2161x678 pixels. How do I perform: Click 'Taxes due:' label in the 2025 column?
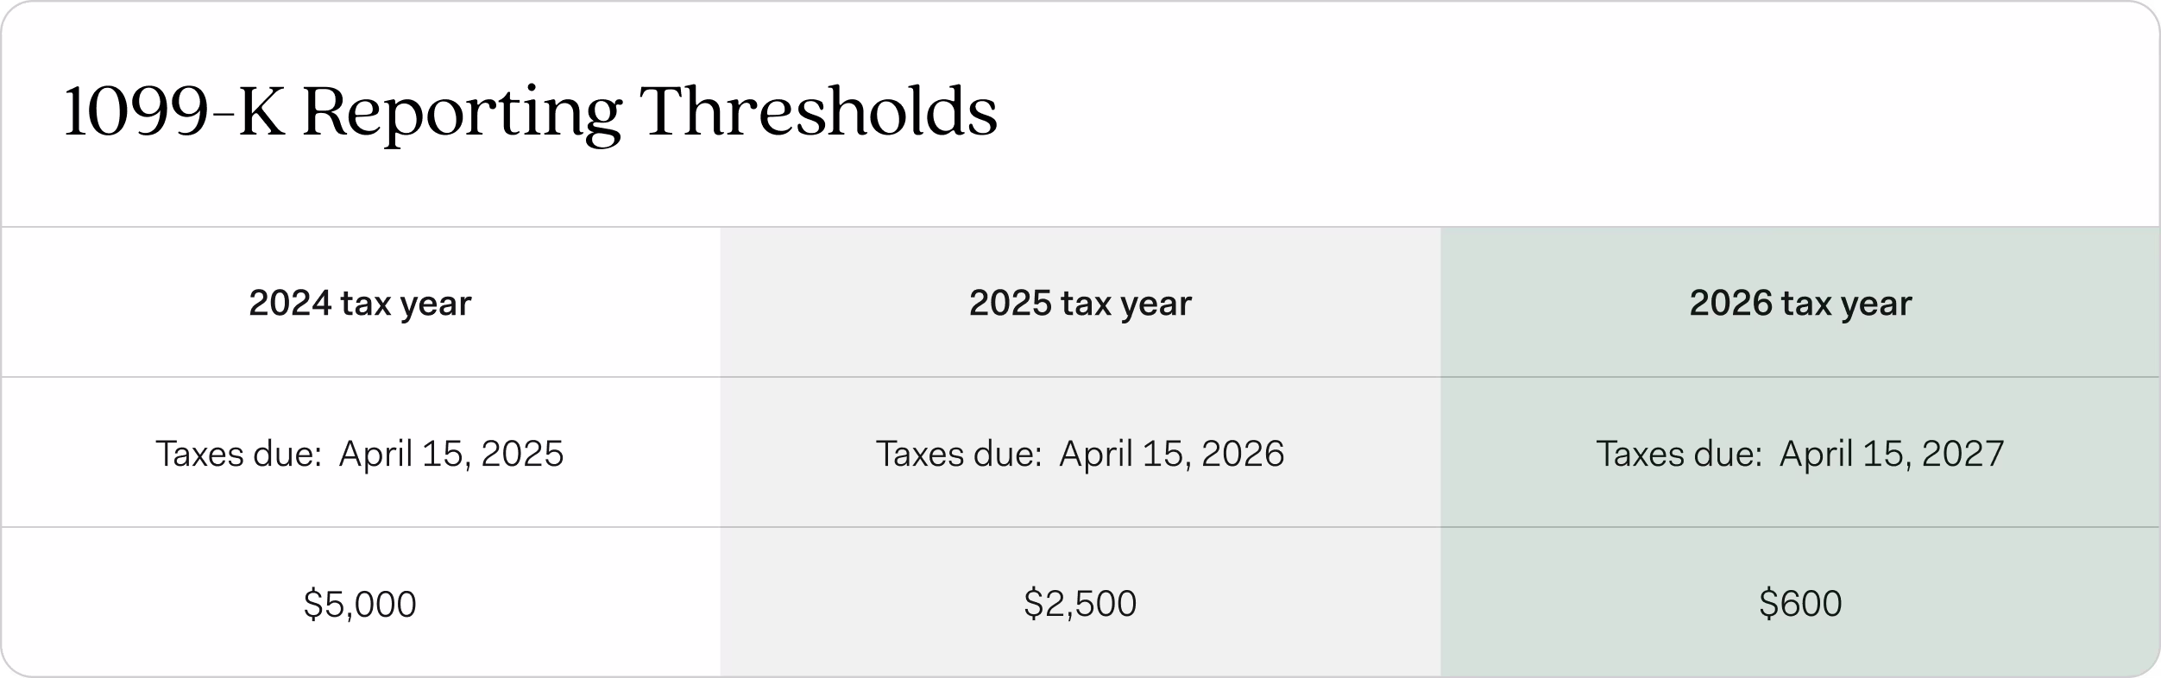(960, 454)
